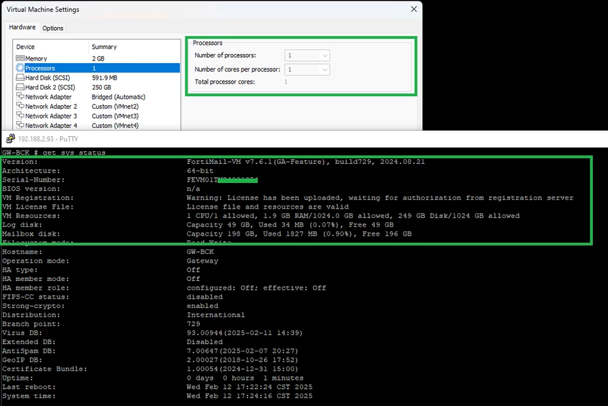Click the System time 17:24:16 timestamp
This screenshot has width=608, height=406.
249,396
